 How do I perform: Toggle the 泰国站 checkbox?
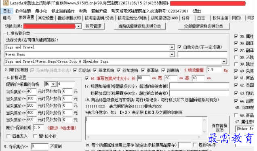143,70
